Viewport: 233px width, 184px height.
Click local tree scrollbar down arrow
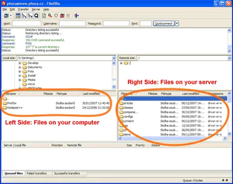coord(114,87)
